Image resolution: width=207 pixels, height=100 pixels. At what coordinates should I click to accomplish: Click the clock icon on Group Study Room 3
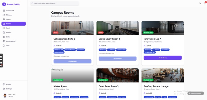coord(99,53)
